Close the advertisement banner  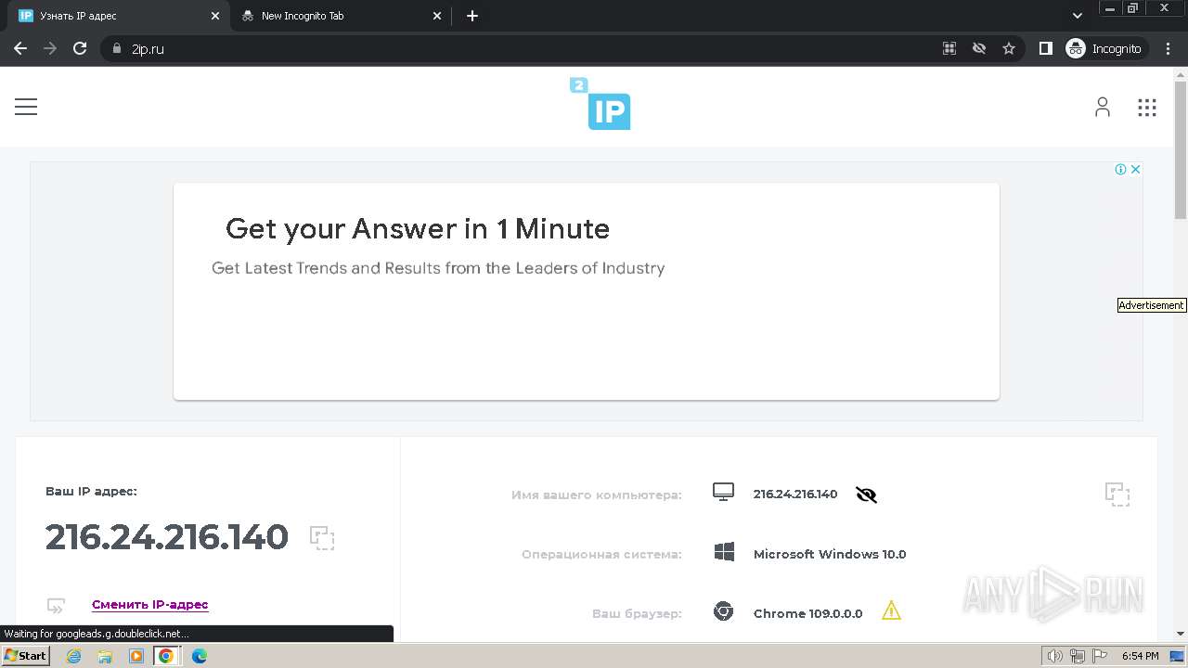click(x=1135, y=169)
